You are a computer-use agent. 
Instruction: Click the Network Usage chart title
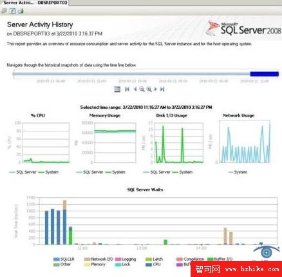click(x=239, y=115)
